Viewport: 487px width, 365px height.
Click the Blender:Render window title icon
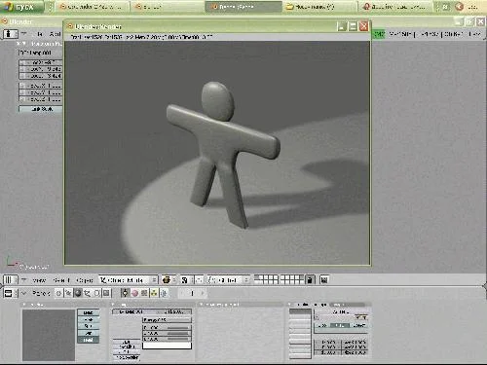69,26
